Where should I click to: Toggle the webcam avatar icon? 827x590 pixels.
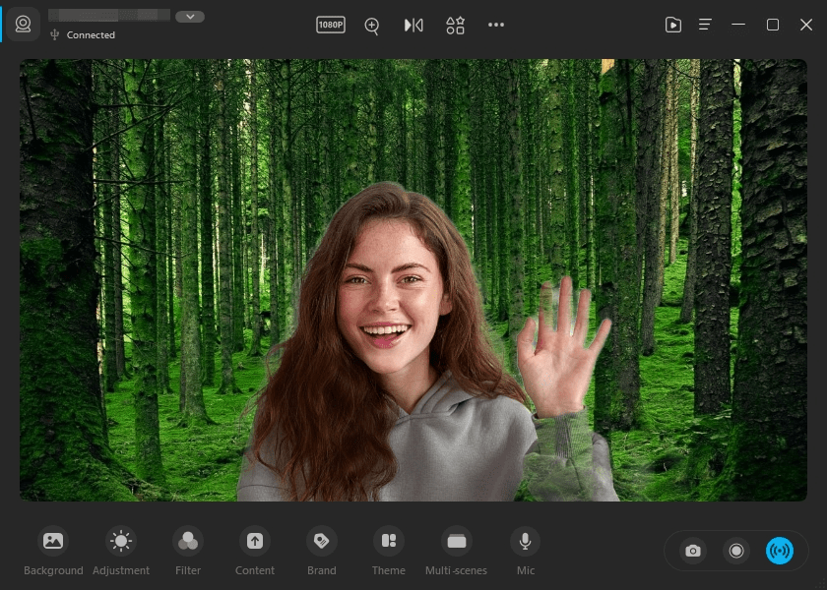tap(23, 24)
